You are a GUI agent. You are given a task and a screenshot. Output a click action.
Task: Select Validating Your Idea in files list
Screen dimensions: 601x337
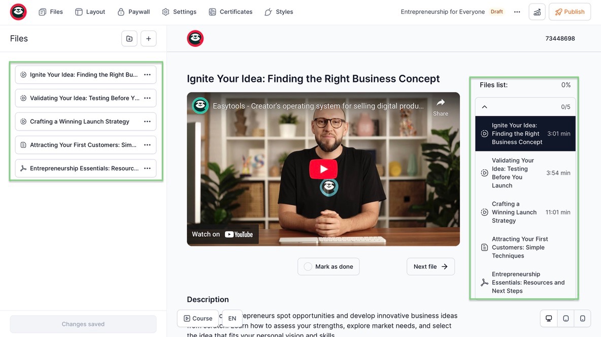point(525,173)
